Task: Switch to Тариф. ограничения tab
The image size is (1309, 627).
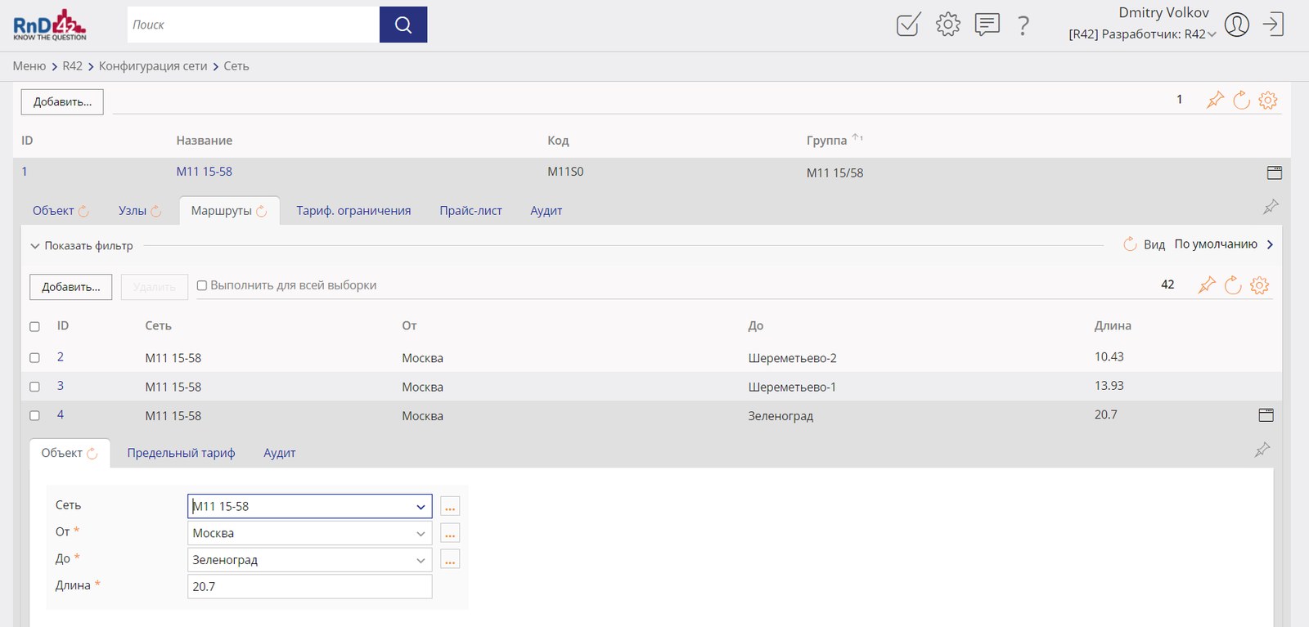Action: pyautogui.click(x=353, y=211)
